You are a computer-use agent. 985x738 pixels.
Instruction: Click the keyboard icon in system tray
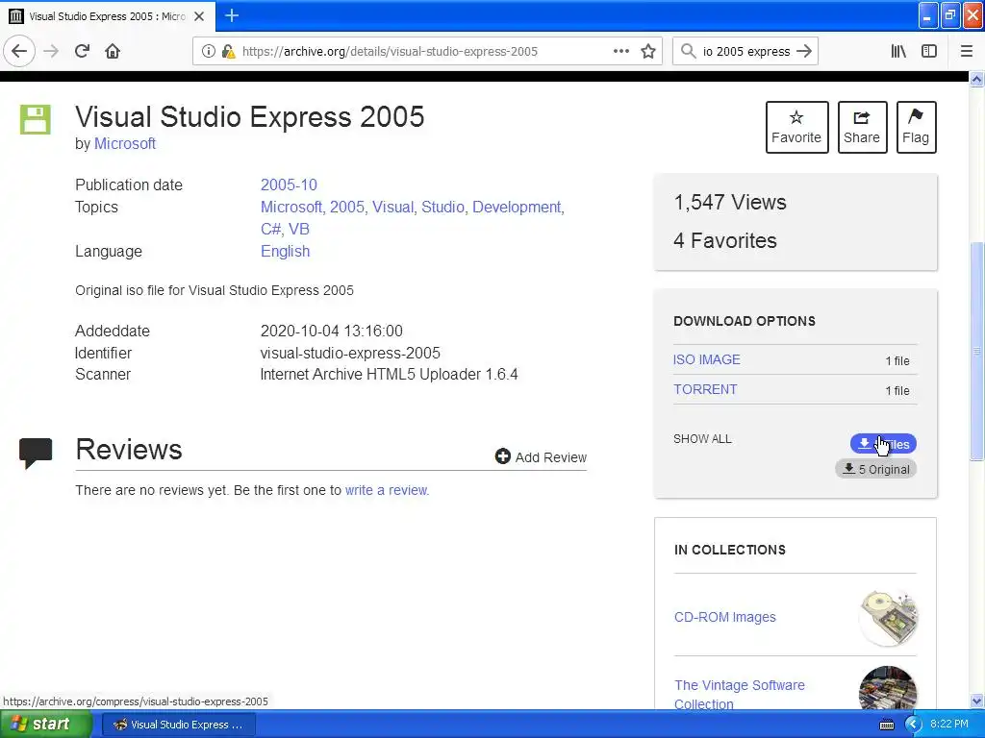point(886,725)
